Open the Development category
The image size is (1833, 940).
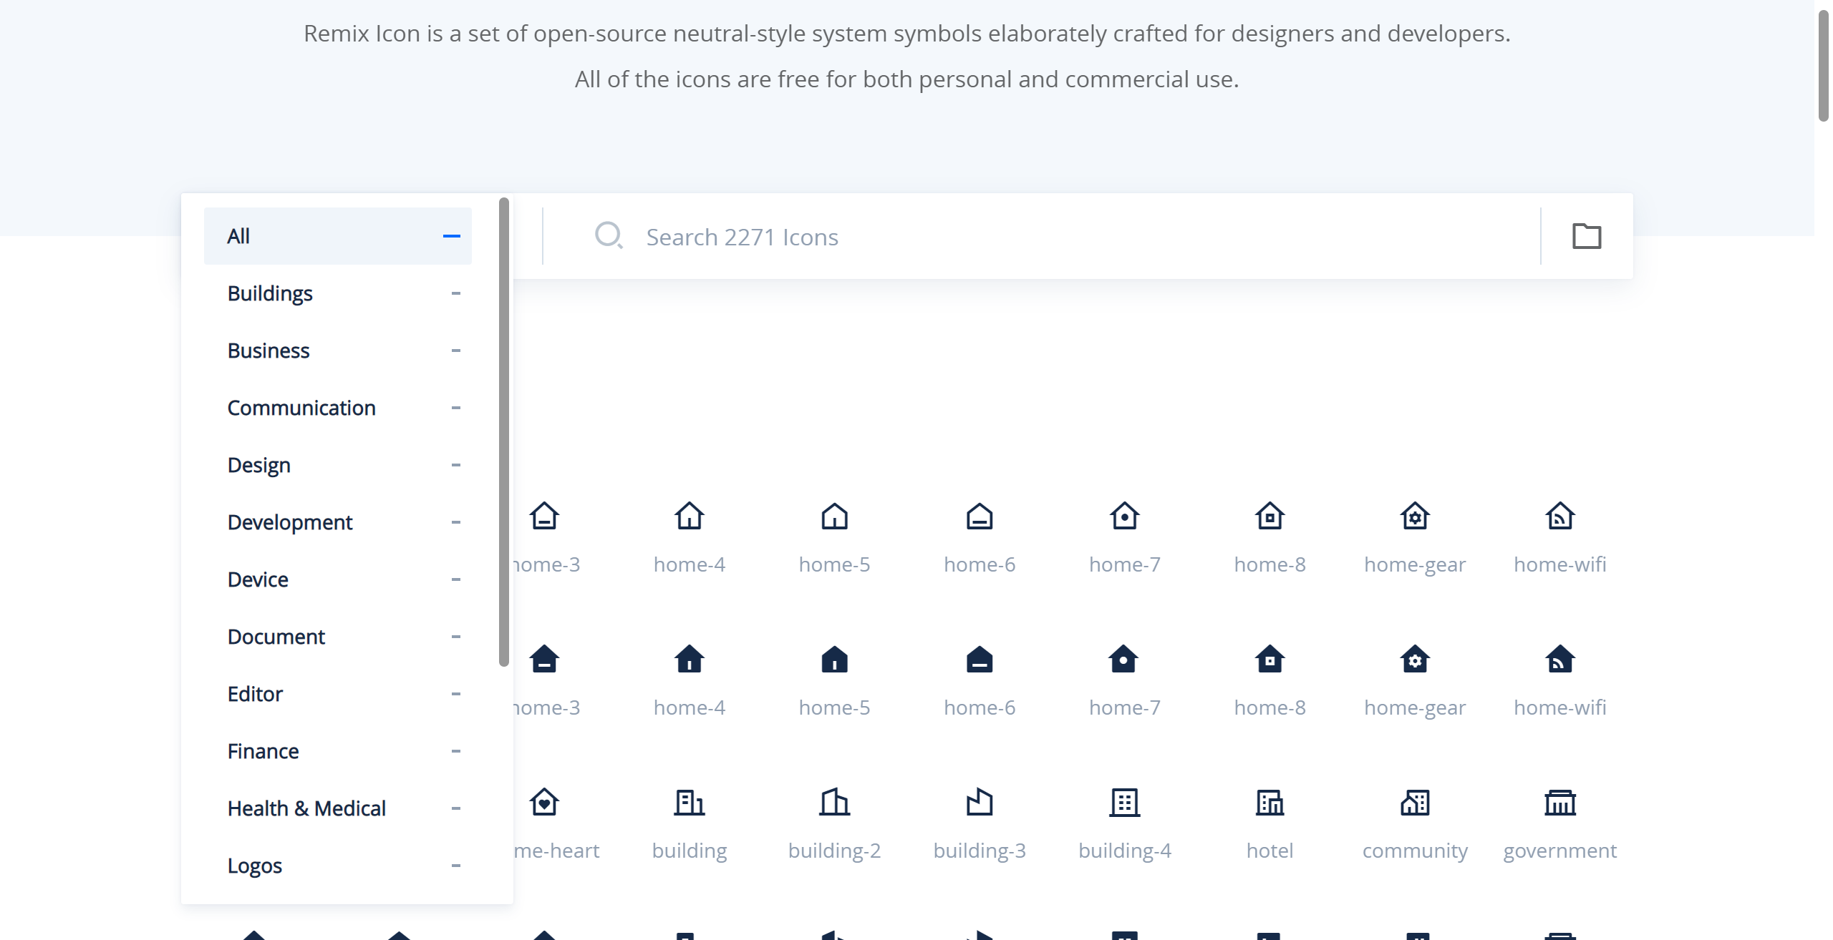pos(338,522)
